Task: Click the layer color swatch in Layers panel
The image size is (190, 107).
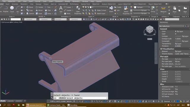Action: click(91, 7)
